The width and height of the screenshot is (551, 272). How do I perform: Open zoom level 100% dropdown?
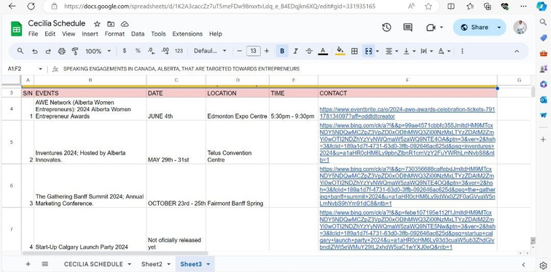click(98, 51)
